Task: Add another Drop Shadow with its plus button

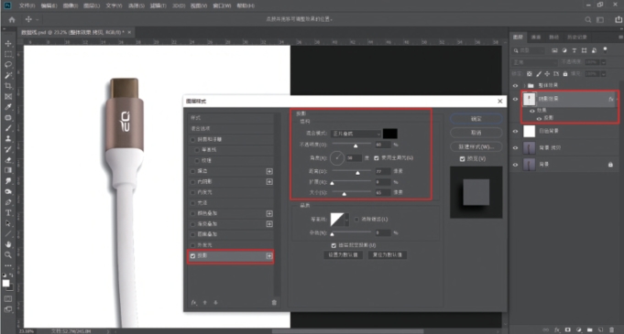Action: pyautogui.click(x=269, y=256)
